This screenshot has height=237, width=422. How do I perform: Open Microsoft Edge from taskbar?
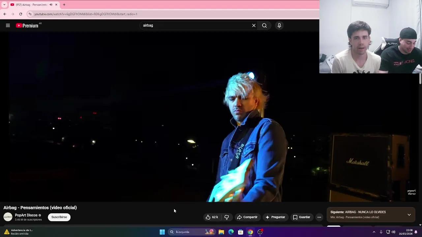tap(231, 232)
